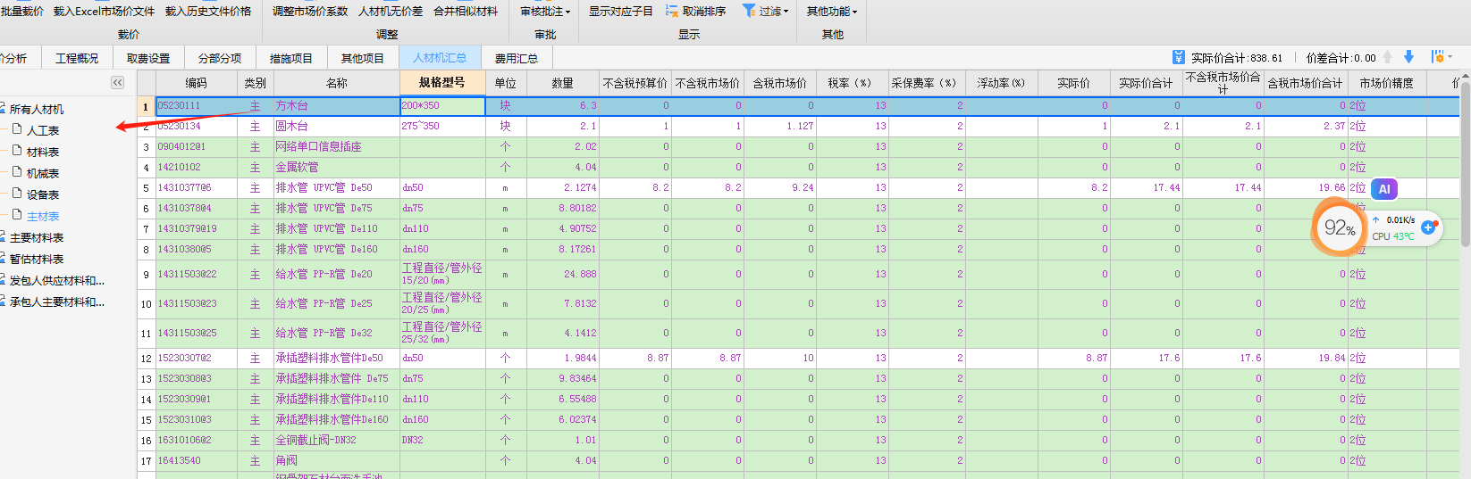Edit the 200*350 specification cell
The image size is (1471, 479).
click(x=442, y=105)
